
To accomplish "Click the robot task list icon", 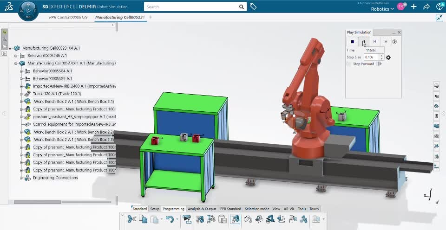I will (x=200, y=219).
